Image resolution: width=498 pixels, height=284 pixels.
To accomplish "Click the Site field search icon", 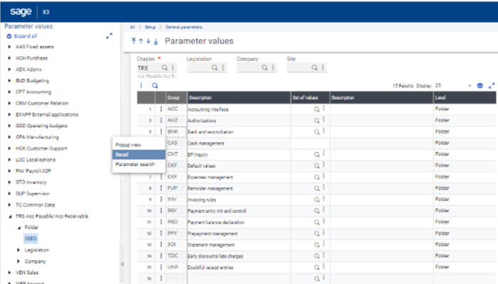I will pyautogui.click(x=314, y=67).
